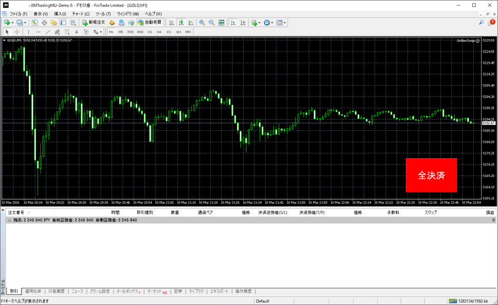
Task: Expand the profiles dropdown arrow
Action: coord(25,22)
